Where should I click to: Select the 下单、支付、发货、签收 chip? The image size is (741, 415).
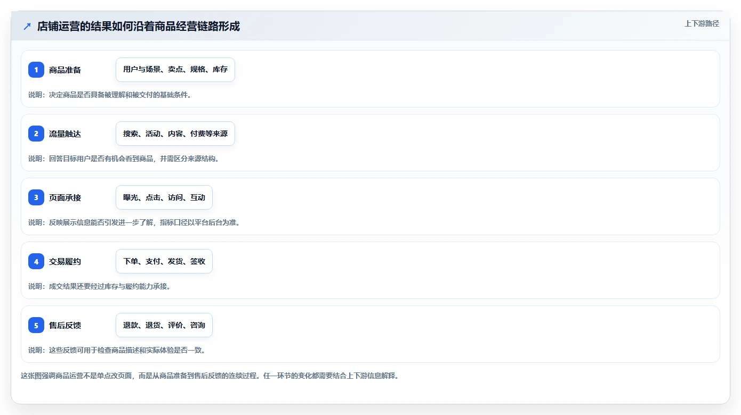pos(164,261)
